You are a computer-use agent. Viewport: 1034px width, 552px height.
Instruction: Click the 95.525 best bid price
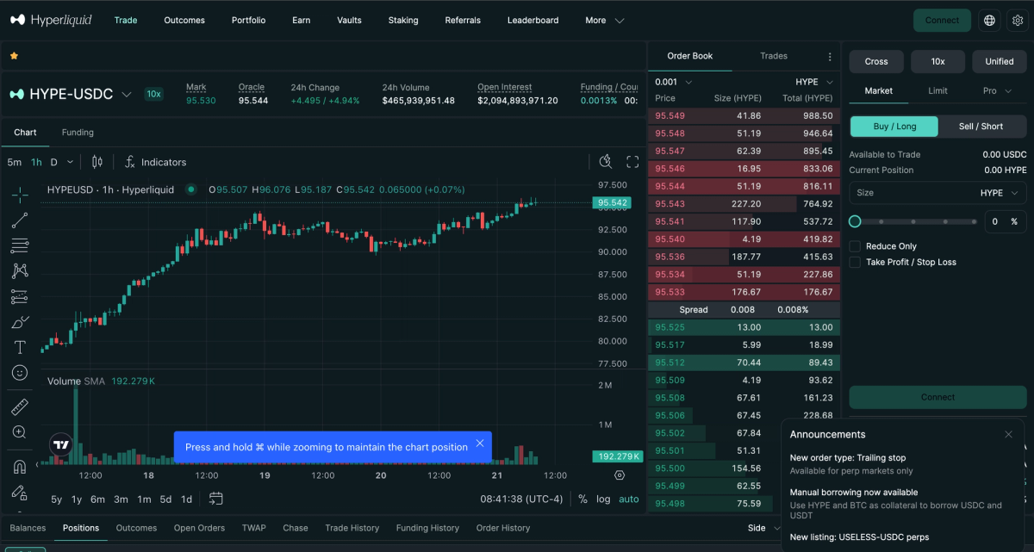pos(670,327)
